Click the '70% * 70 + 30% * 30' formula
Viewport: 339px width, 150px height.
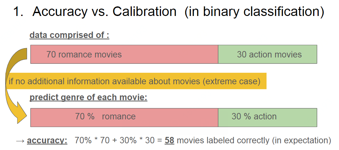tap(117, 140)
